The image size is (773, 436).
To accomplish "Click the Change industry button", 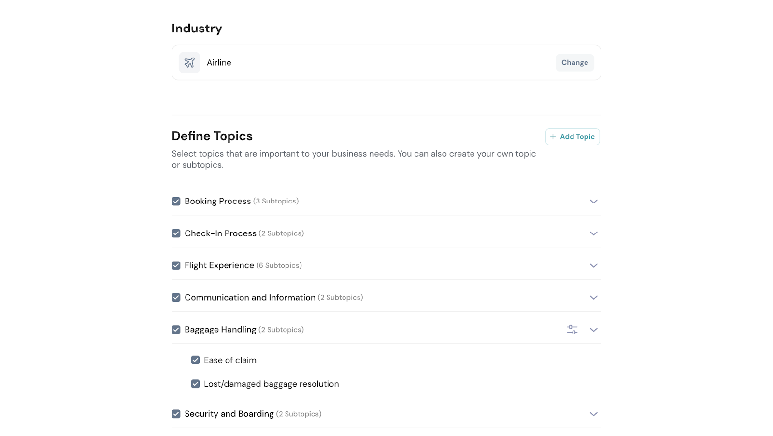I will click(574, 63).
